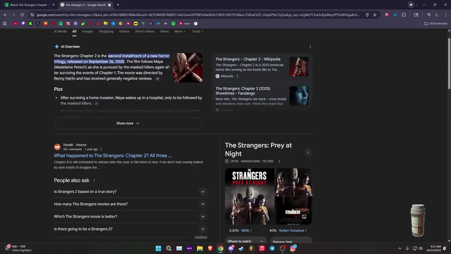The width and height of the screenshot is (451, 254).
Task: Open the Windows Start menu
Action: pyautogui.click(x=159, y=248)
